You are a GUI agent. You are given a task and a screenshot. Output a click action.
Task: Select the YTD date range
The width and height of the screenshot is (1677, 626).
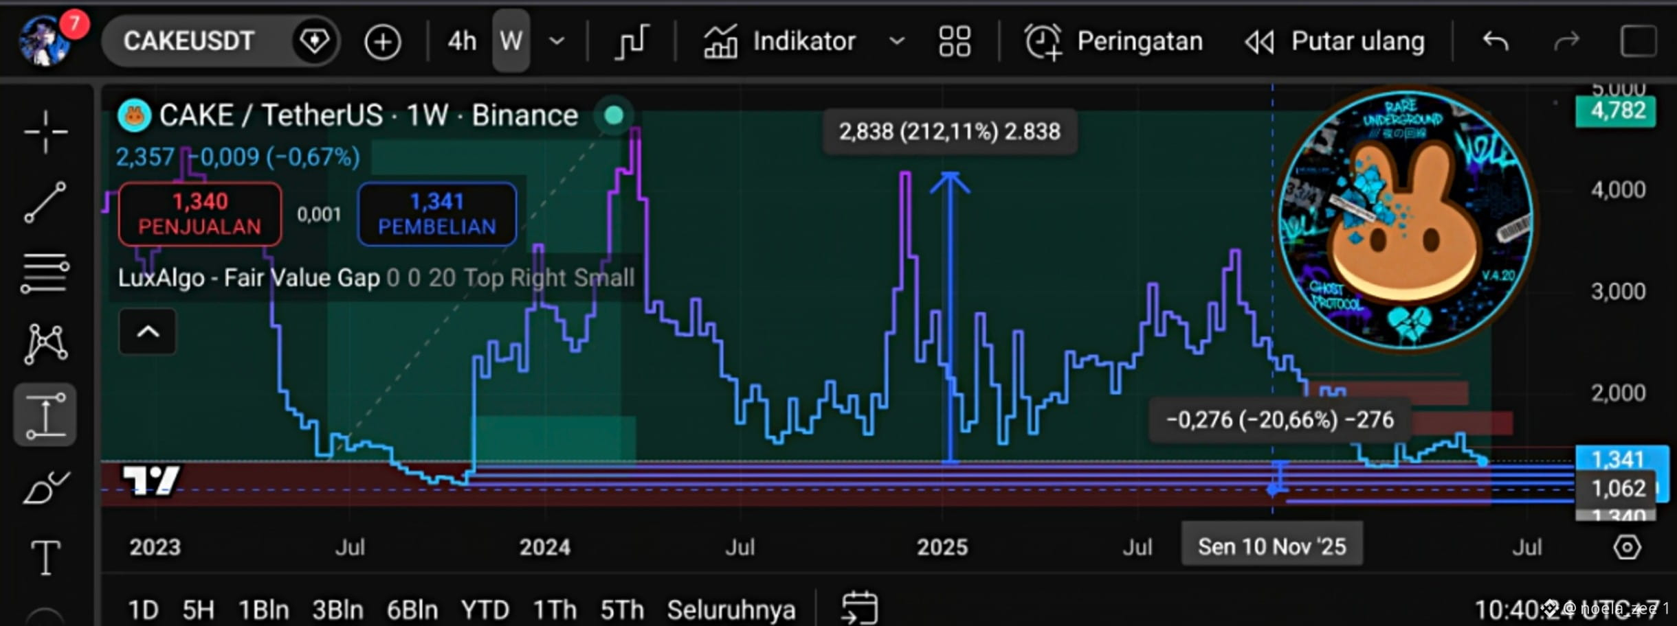pos(485,610)
